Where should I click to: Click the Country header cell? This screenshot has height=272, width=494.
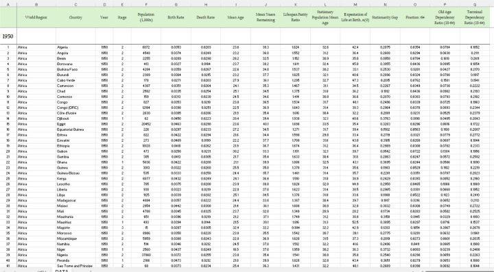[75, 17]
